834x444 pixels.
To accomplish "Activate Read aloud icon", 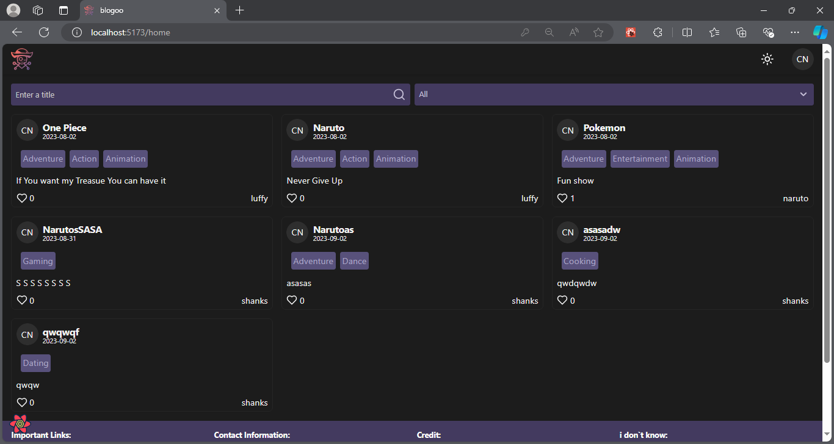I will (x=574, y=32).
